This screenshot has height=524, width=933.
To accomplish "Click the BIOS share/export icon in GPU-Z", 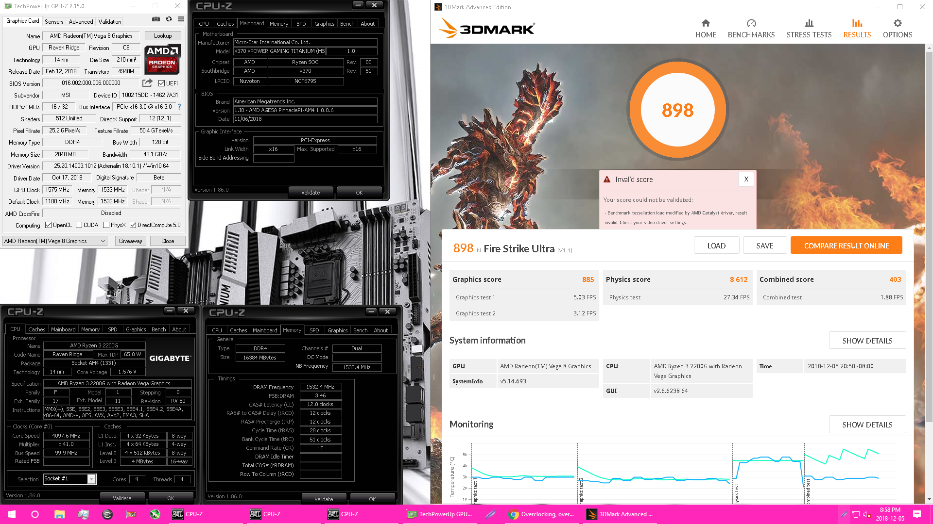I will point(148,83).
